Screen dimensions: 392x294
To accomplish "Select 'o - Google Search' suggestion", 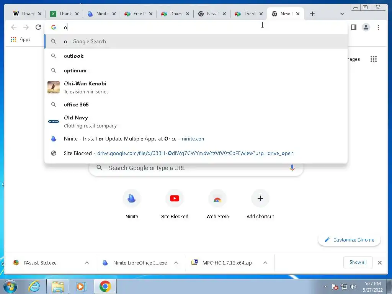I will [196, 41].
